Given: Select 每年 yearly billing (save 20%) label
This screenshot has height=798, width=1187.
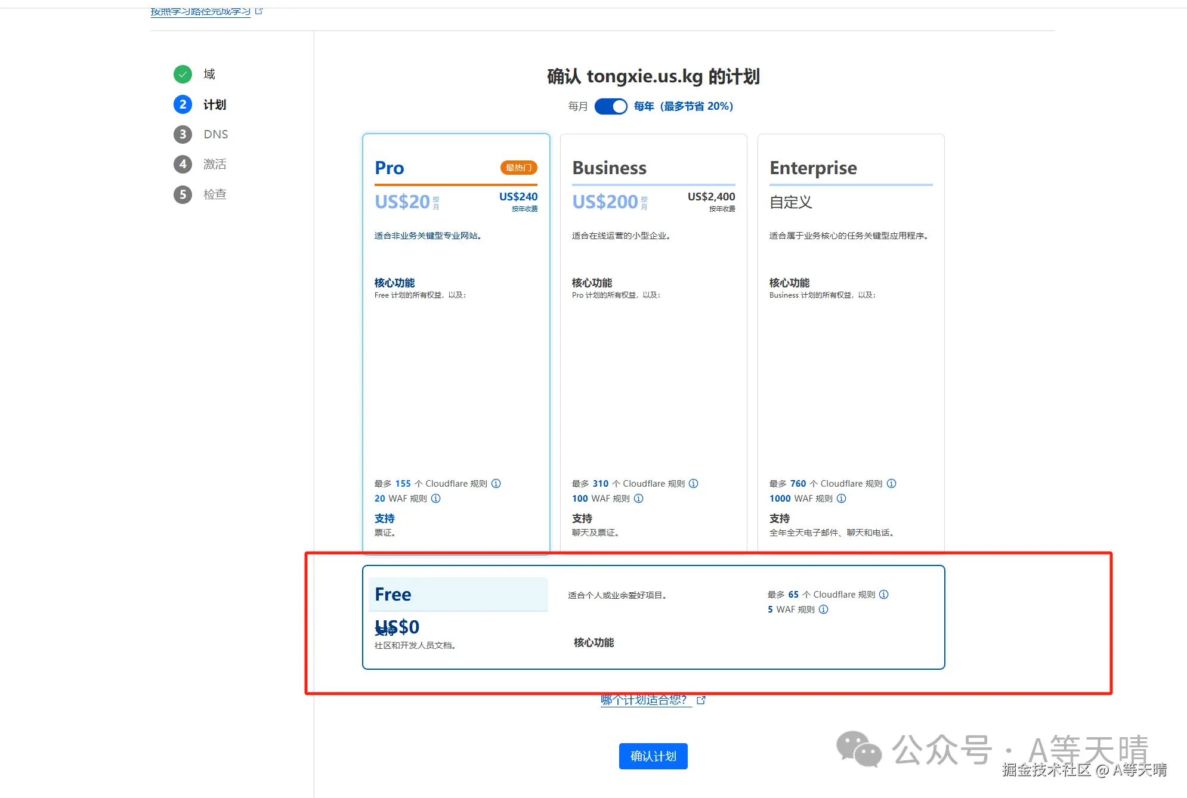Looking at the screenshot, I should 683,106.
